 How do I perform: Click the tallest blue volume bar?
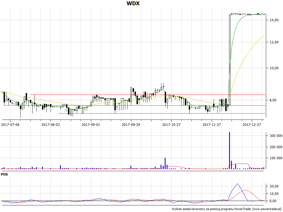click(x=229, y=150)
